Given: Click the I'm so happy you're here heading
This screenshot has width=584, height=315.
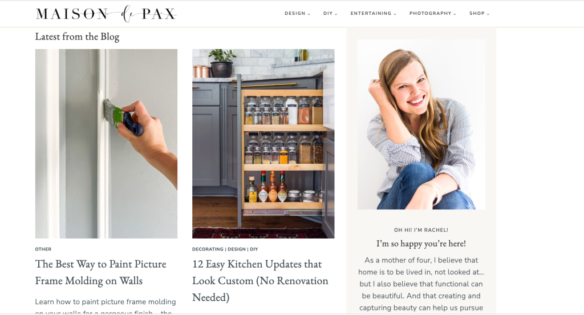Looking at the screenshot, I should click(x=421, y=244).
